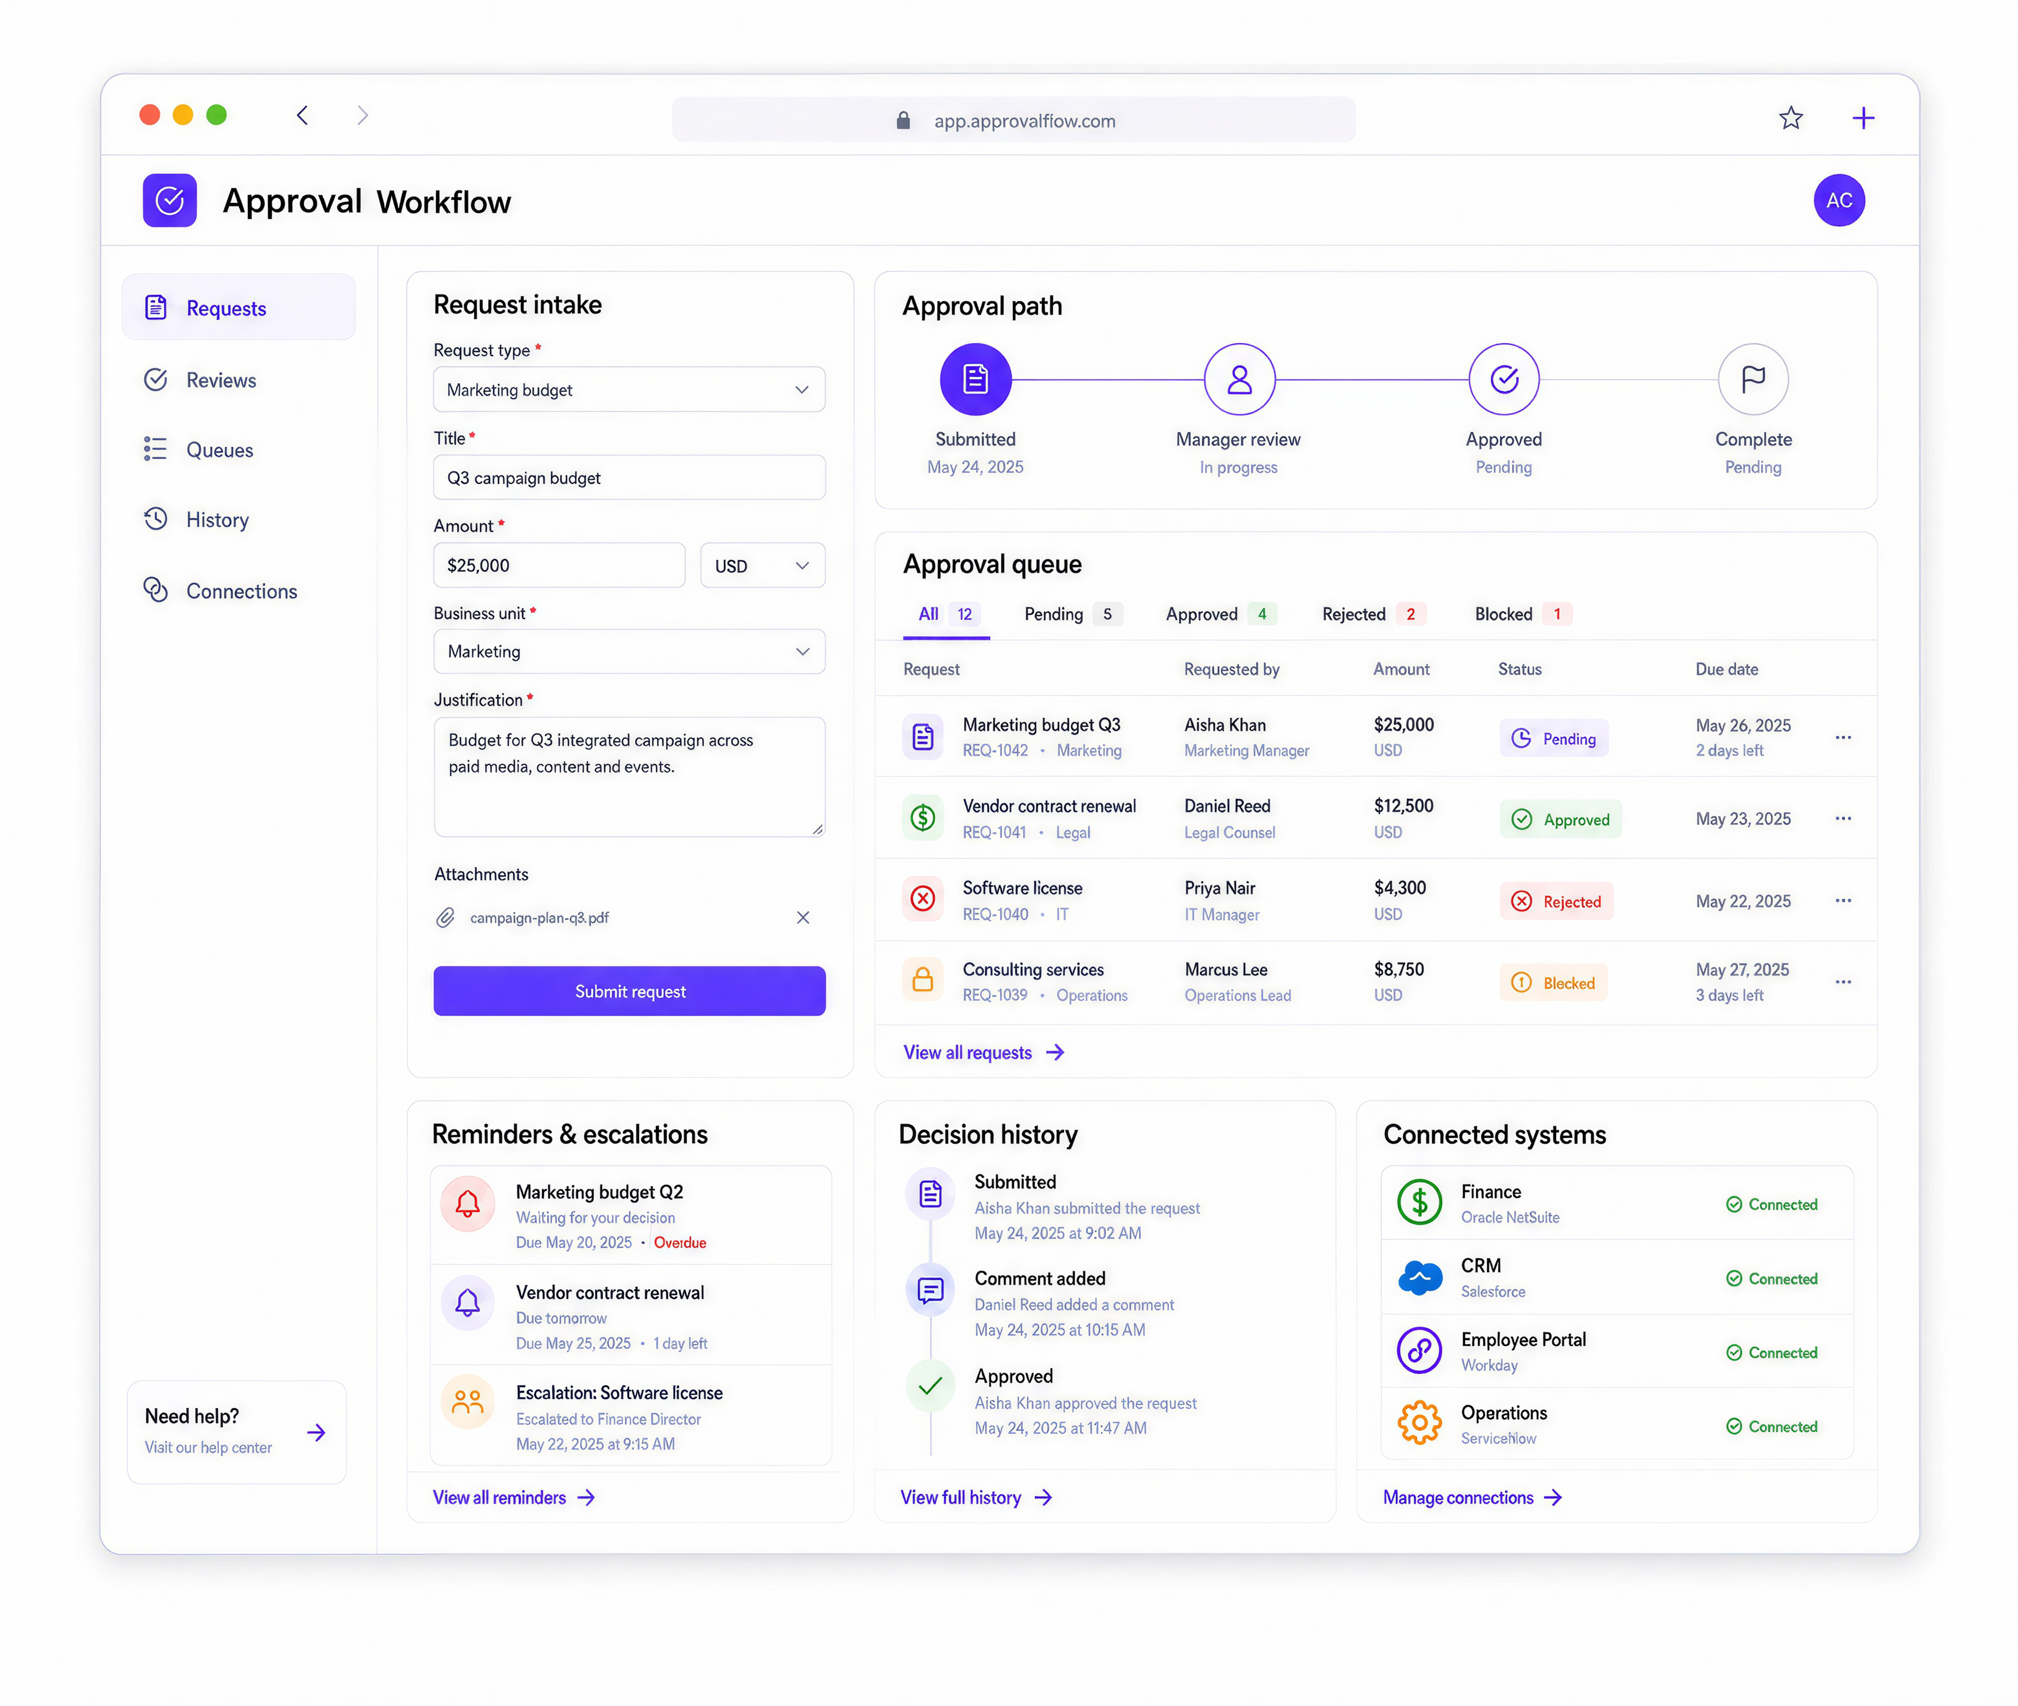This screenshot has height=1706, width=2018.
Task: Click the bell icon for Marketing budget Q2 reminder
Action: click(468, 1204)
